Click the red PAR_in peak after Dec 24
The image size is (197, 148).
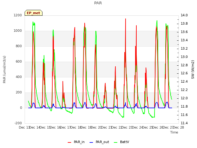[146, 68]
